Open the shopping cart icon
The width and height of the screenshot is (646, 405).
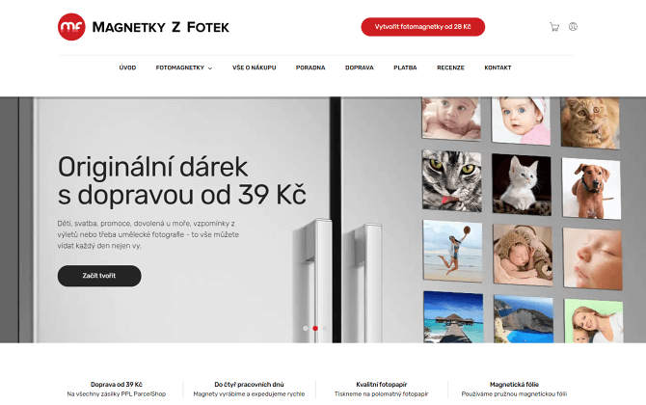pyautogui.click(x=554, y=27)
